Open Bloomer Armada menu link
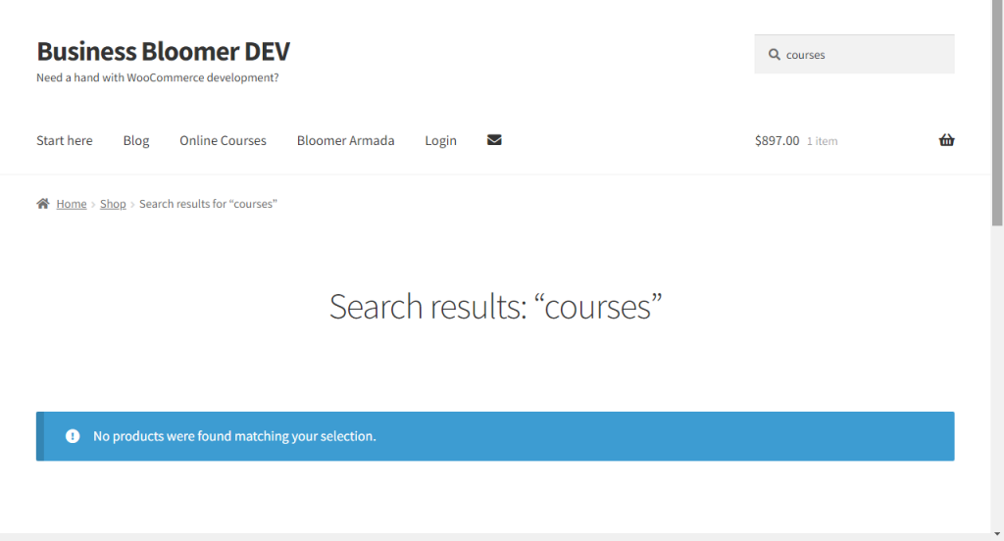Screen dimensions: 1004x541 click(x=345, y=140)
